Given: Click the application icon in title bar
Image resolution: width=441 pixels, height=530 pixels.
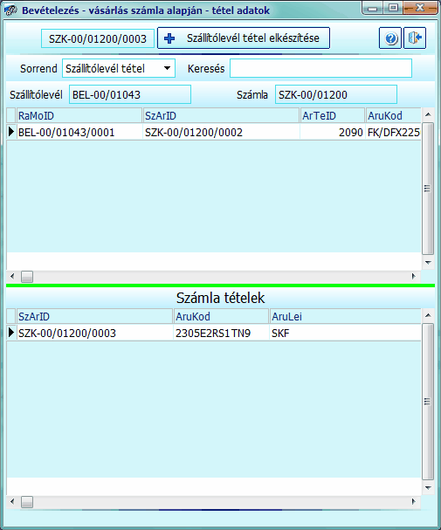Looking at the screenshot, I should [x=10, y=10].
